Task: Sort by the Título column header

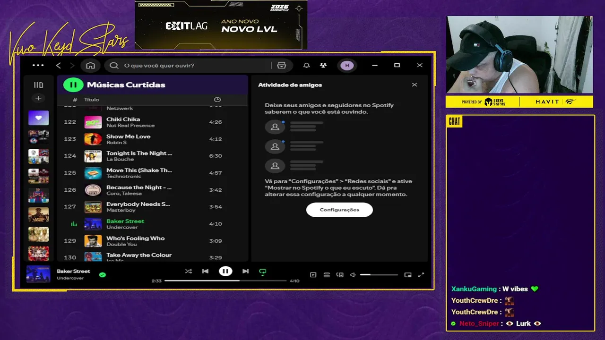Action: (92, 100)
